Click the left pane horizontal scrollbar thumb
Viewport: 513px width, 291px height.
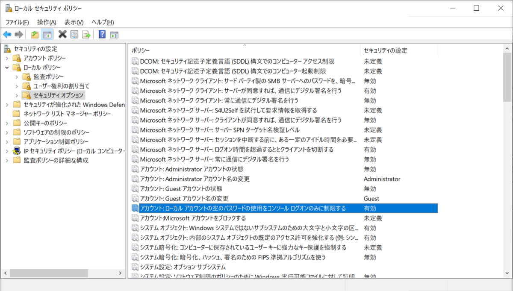[x=49, y=273]
